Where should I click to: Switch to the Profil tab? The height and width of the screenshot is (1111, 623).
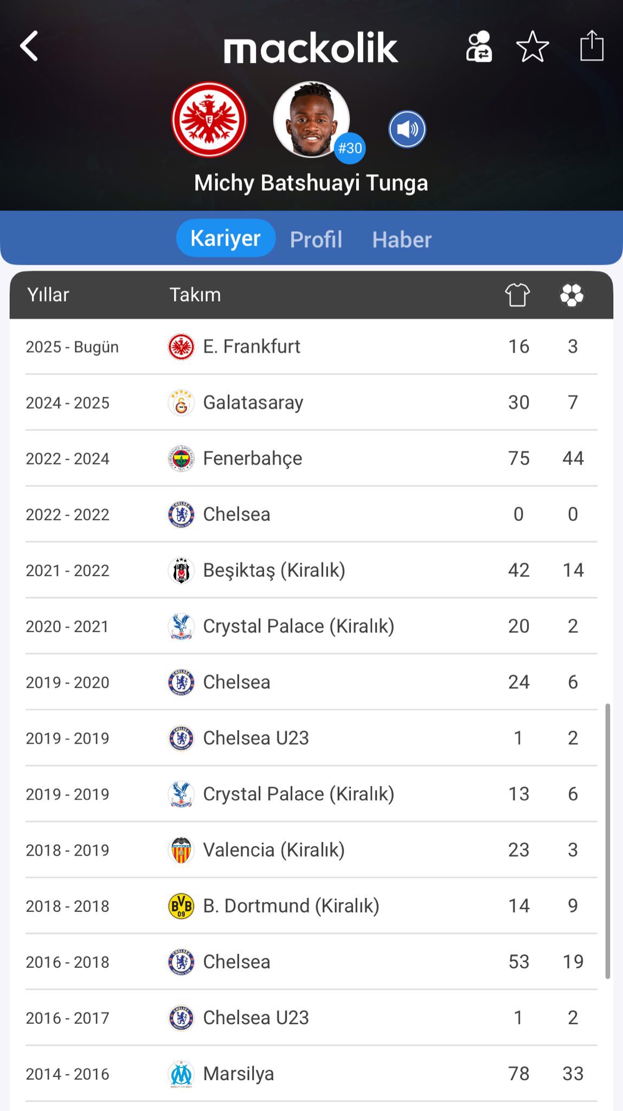coord(316,239)
